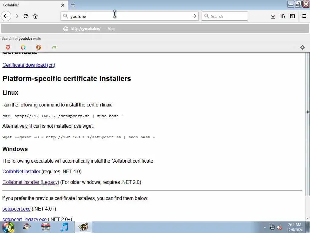
Task: Open the taskbar flying saucer app icon
Action: click(27, 227)
